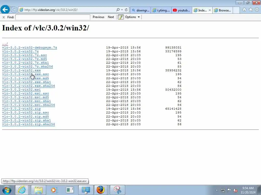Launch Firefox from the taskbar
Screen dimensions: 261x195
(x=101, y=190)
